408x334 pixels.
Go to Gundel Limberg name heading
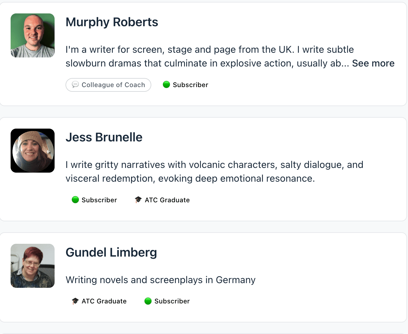tap(111, 253)
